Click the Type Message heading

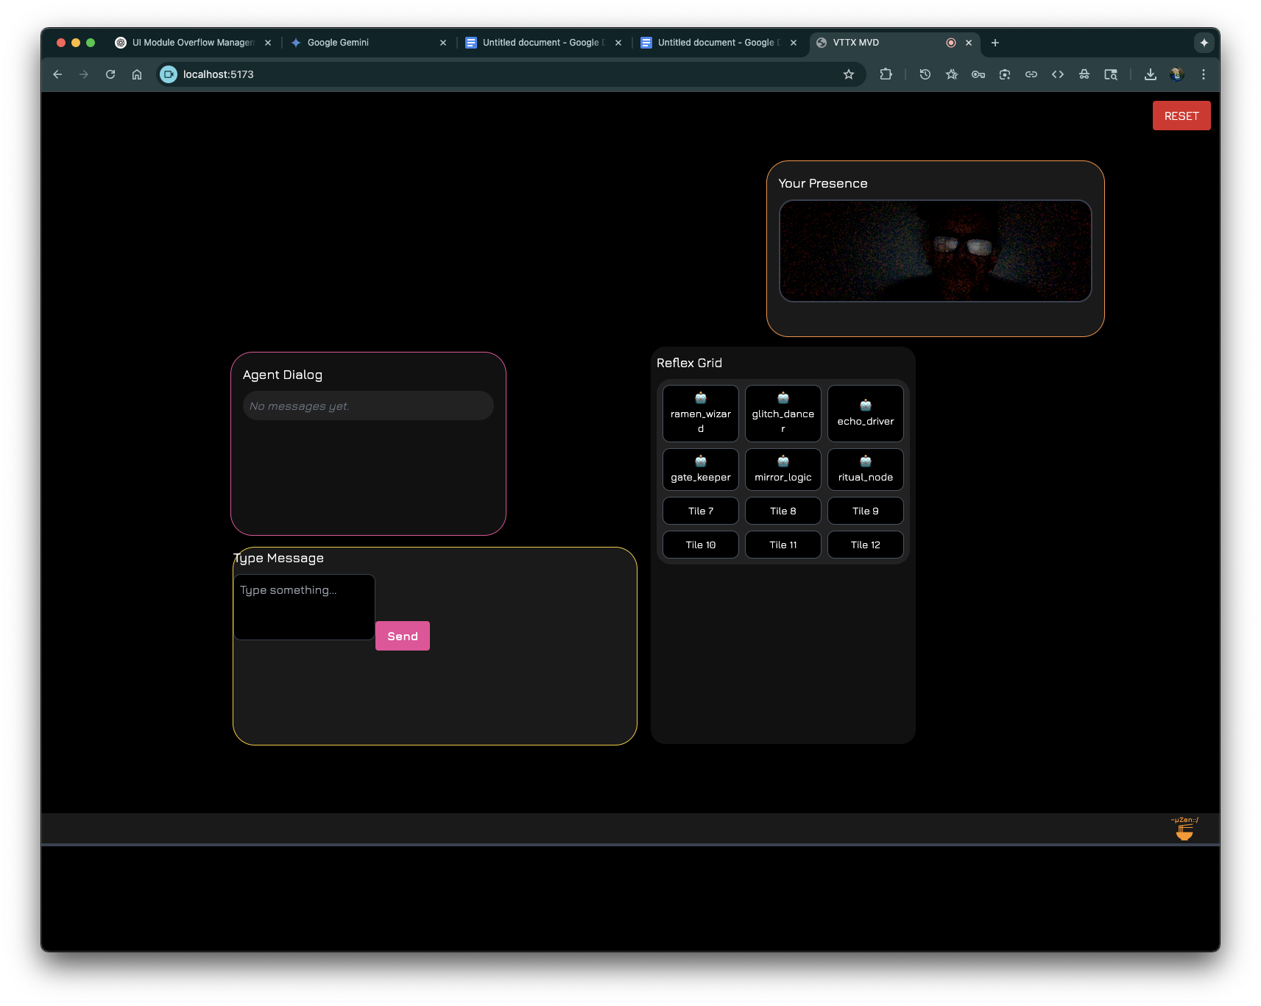point(279,558)
